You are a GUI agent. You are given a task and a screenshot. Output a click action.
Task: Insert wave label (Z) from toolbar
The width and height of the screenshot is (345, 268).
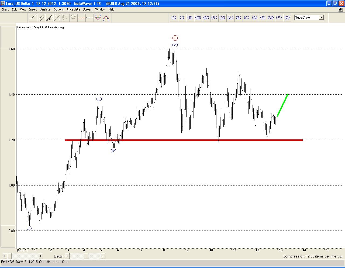point(287,18)
